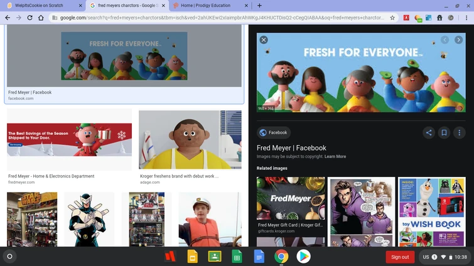Open a new browser tab
The width and height of the screenshot is (474, 266).
click(259, 6)
